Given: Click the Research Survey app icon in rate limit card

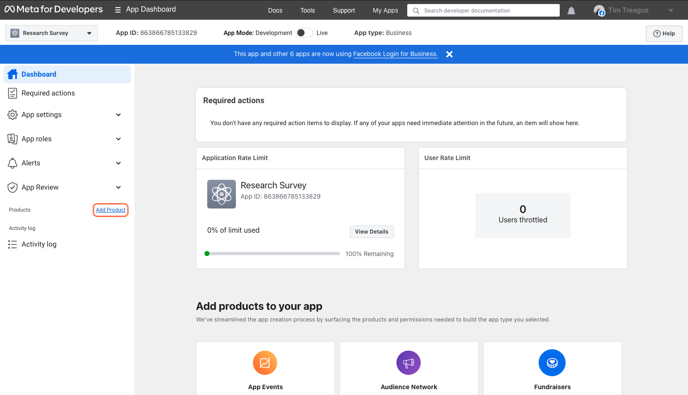Looking at the screenshot, I should point(222,194).
